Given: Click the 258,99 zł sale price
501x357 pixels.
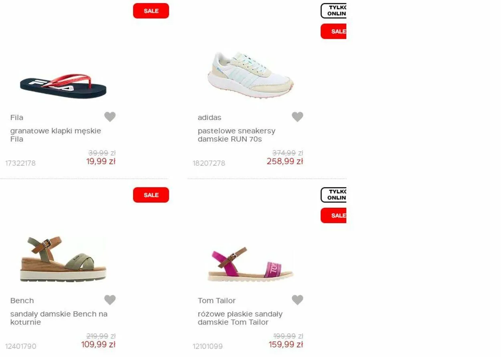Looking at the screenshot, I should (x=285, y=161).
